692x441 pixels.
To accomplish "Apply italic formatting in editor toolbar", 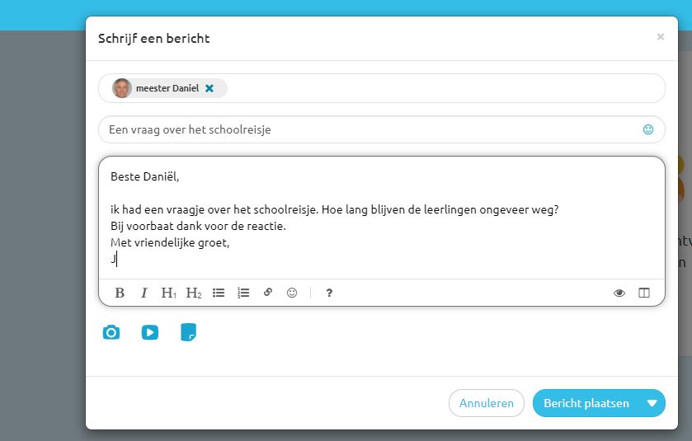I will 144,293.
